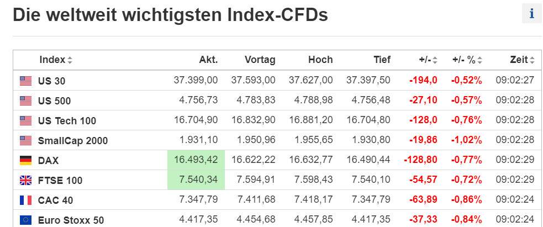543x227 pixels.
Task: Click the US flag beside SmallCap 2000
Action: pos(25,140)
